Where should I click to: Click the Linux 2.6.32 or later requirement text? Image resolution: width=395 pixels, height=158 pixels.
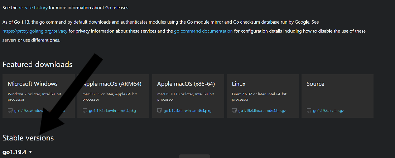pos(259,96)
